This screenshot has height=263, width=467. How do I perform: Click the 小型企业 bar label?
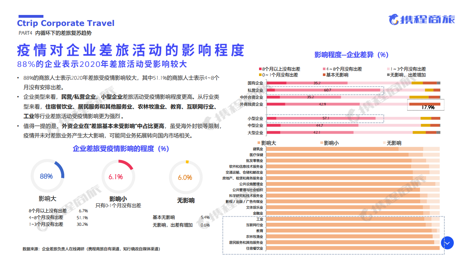coord(255,118)
